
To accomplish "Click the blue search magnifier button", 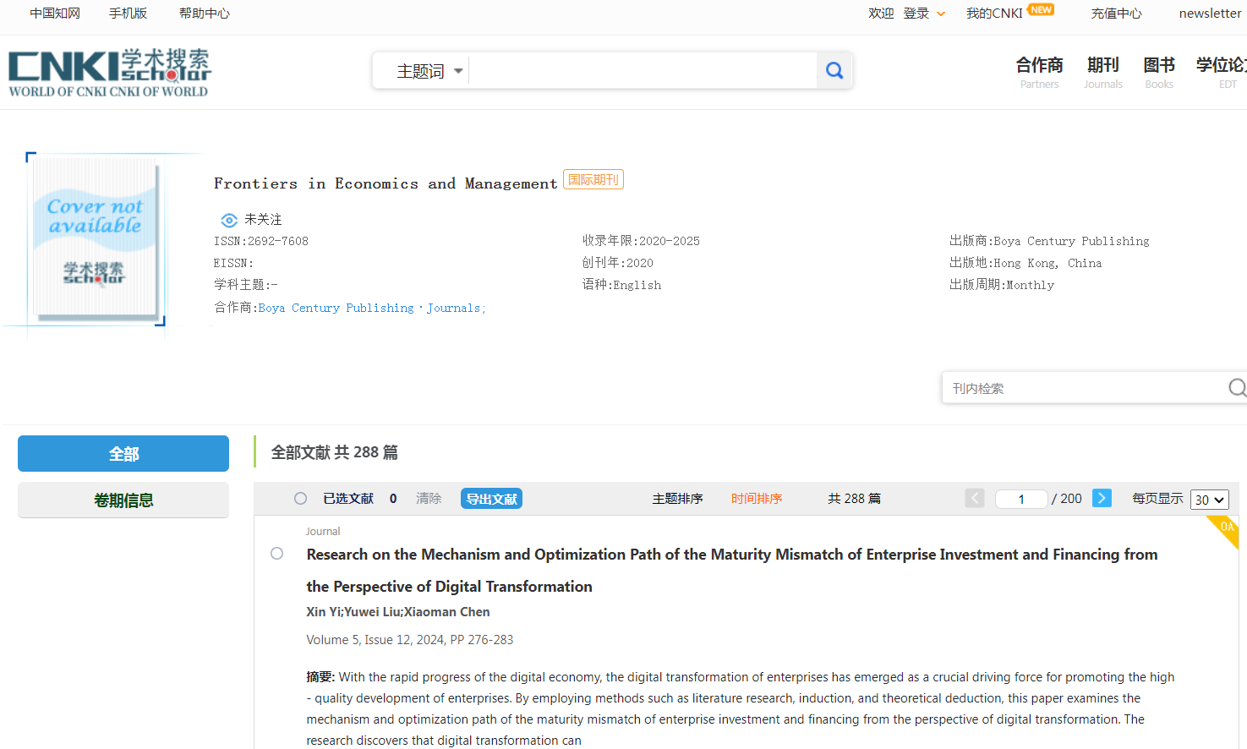I will [834, 71].
